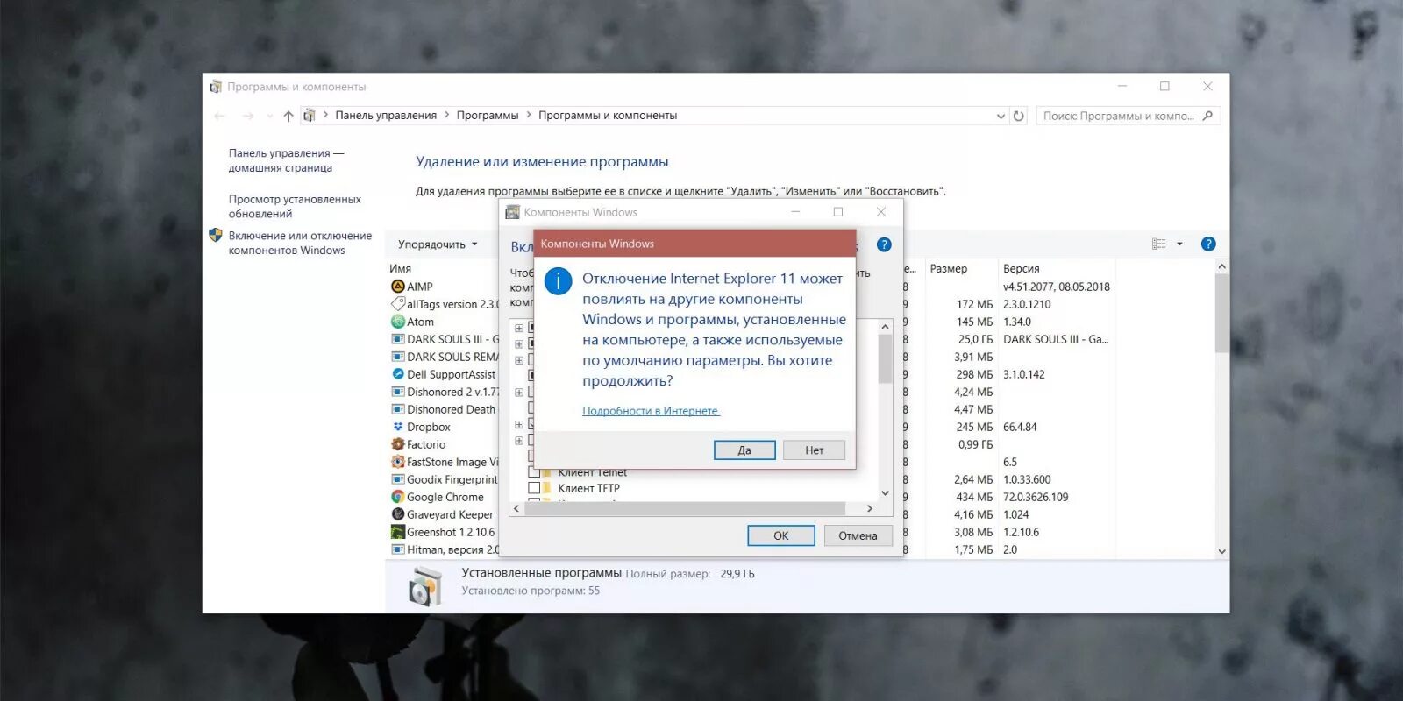
Task: Click the 25,0 ГБ size cell
Action: click(975, 339)
